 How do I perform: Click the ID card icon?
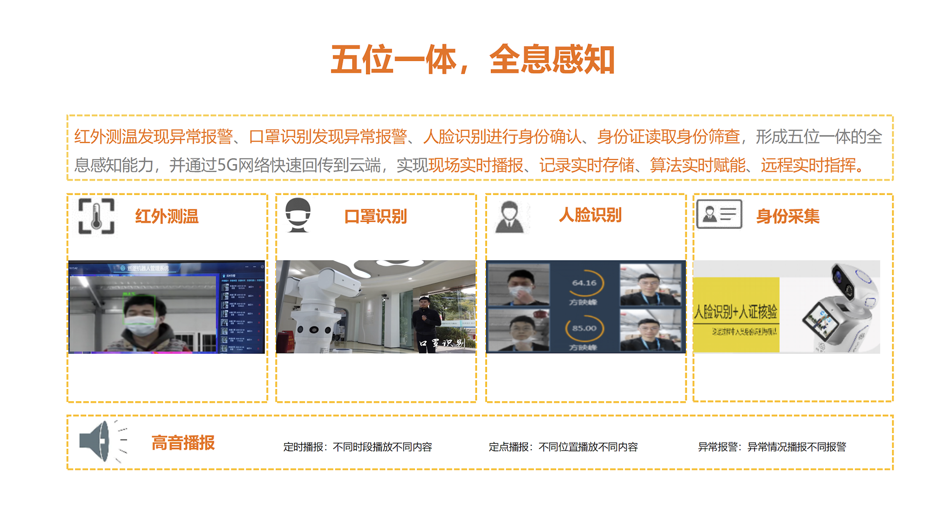719,214
